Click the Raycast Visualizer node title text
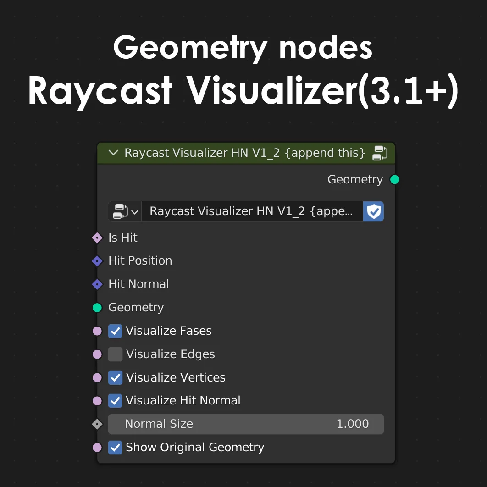The height and width of the screenshot is (487, 487). tap(243, 153)
